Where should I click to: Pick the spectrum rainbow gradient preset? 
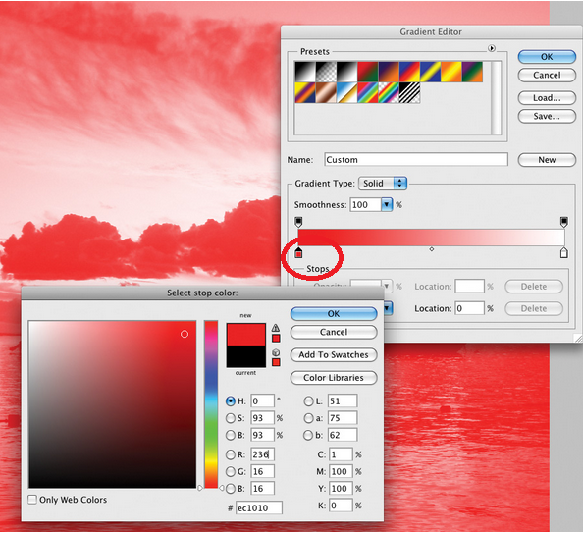(x=367, y=92)
